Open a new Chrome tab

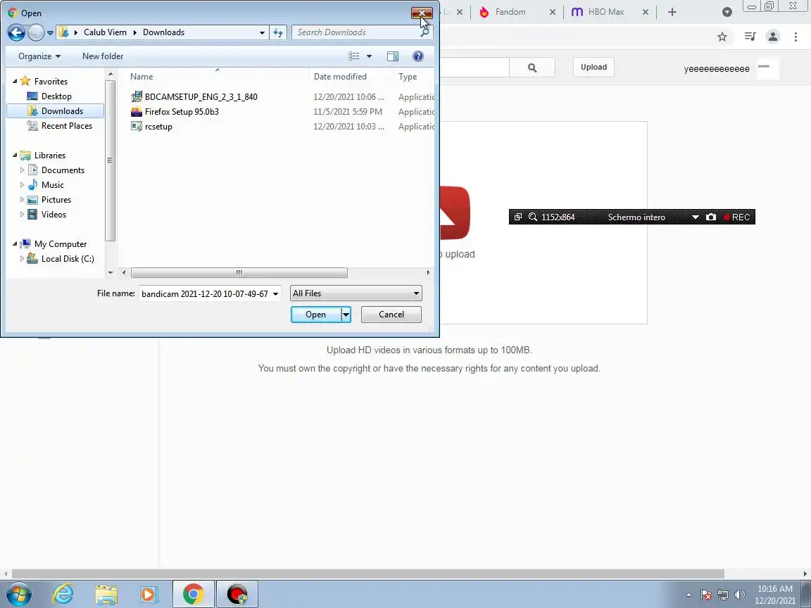pyautogui.click(x=672, y=12)
